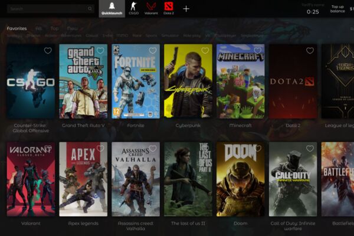The image size is (354, 236).
Task: Toggle the Cyberpunk favorite heart
Action: pos(205,51)
